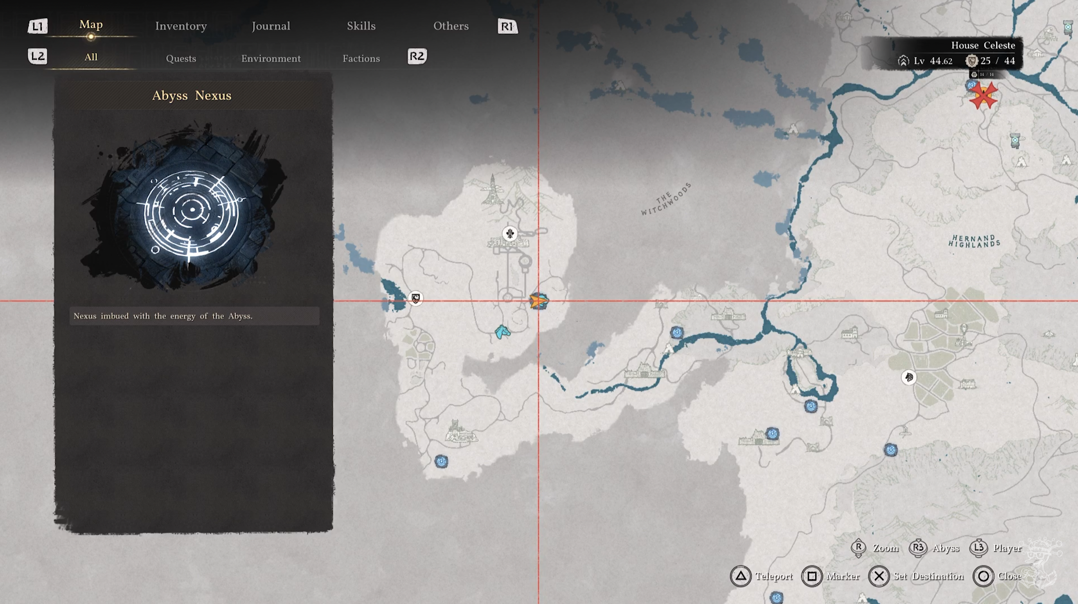Open the Inventory tab
Screen dimensions: 1078x604
click(181, 26)
